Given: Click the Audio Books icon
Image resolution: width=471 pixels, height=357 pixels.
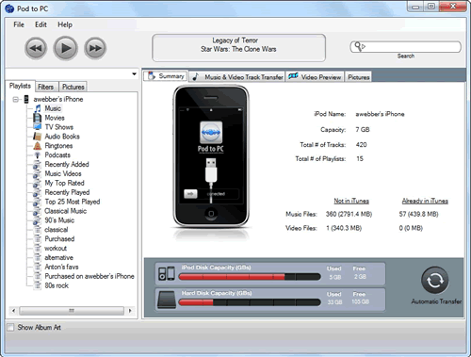Looking at the screenshot, I should 38,137.
